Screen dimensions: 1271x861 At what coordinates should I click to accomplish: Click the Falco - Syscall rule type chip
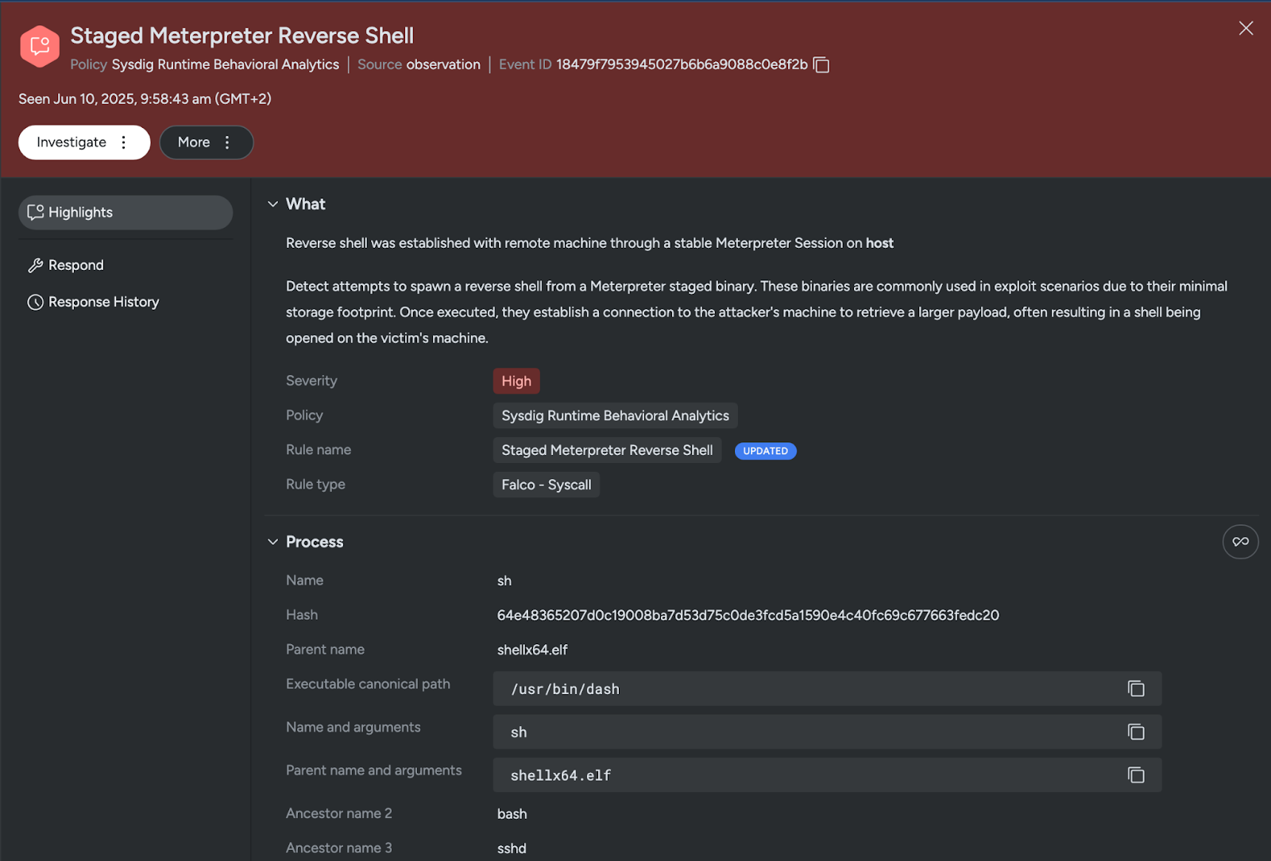click(547, 485)
